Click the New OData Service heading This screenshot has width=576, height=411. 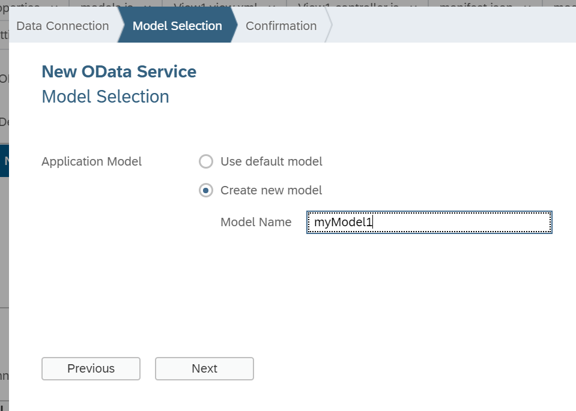119,71
